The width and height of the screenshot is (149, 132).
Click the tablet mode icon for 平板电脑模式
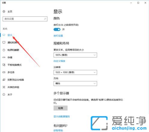click(x=4, y=65)
